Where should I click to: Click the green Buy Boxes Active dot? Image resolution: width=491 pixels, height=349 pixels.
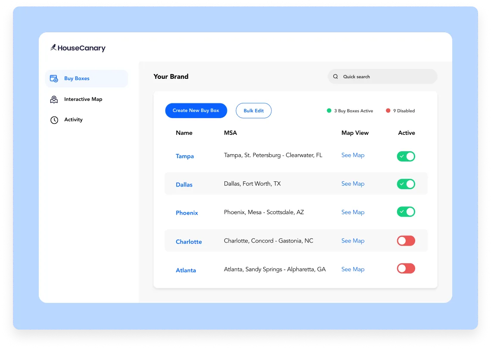[x=329, y=111]
